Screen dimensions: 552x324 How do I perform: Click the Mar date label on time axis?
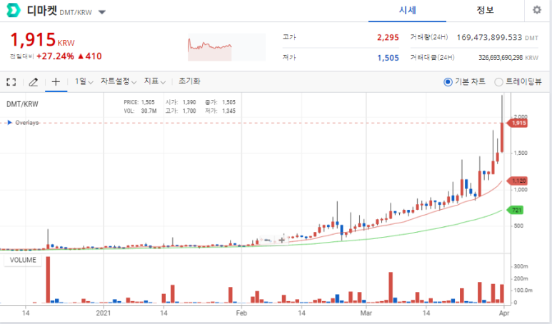click(366, 313)
